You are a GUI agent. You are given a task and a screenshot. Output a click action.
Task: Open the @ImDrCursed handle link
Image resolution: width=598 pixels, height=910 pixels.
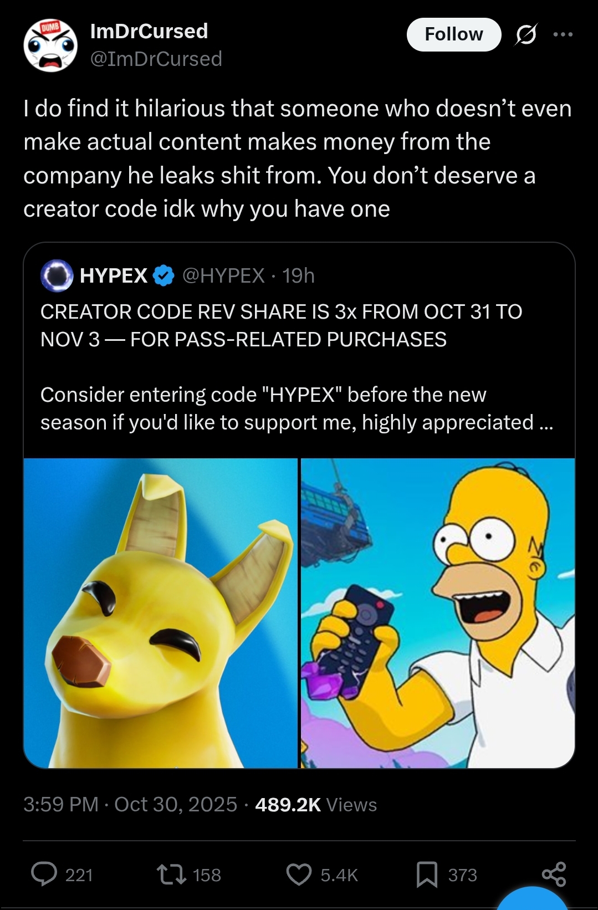(x=156, y=59)
